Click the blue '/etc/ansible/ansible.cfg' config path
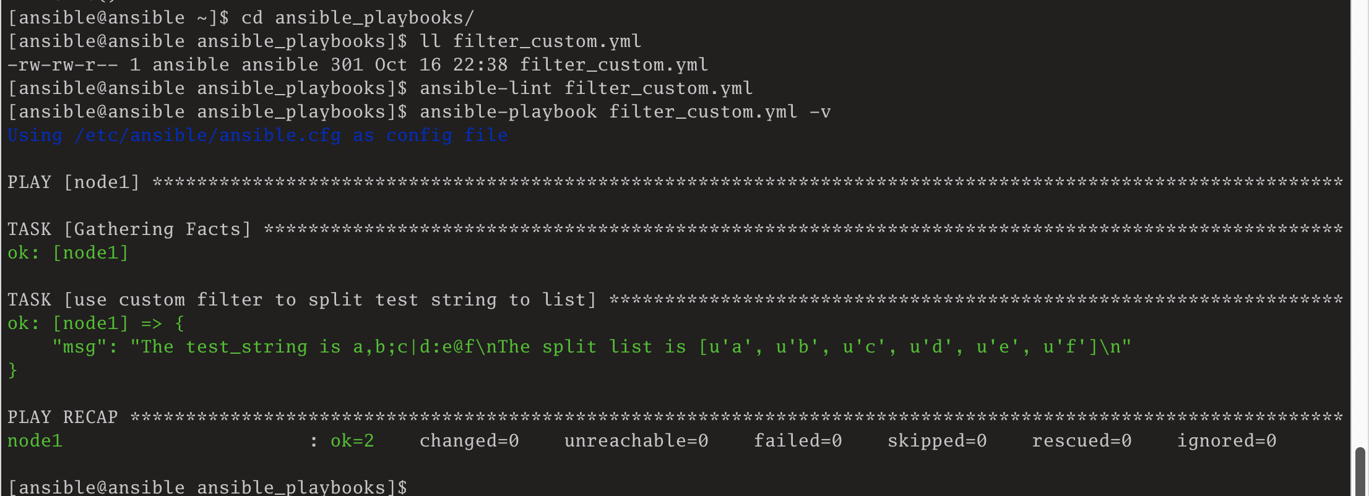1369x496 pixels. [207, 135]
